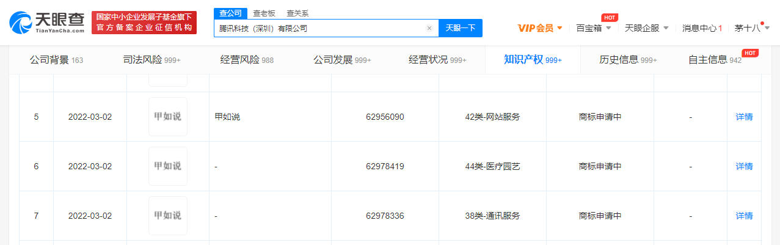
Task: Switch to the 查老板 search tab
Action: [x=264, y=13]
